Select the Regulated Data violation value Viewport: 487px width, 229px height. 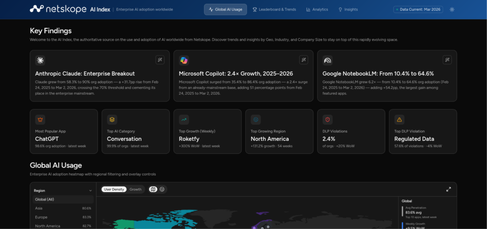414,139
